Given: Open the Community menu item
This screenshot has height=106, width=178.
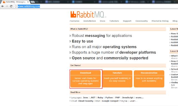Looking at the screenshot, I should (x=142, y=21).
